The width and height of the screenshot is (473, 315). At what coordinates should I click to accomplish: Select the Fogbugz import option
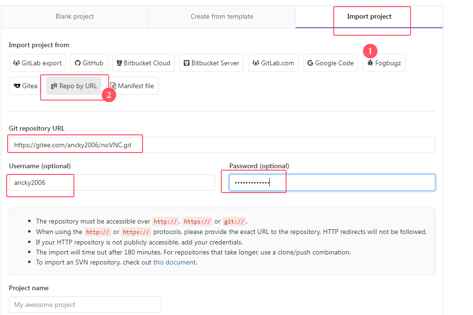click(x=384, y=63)
